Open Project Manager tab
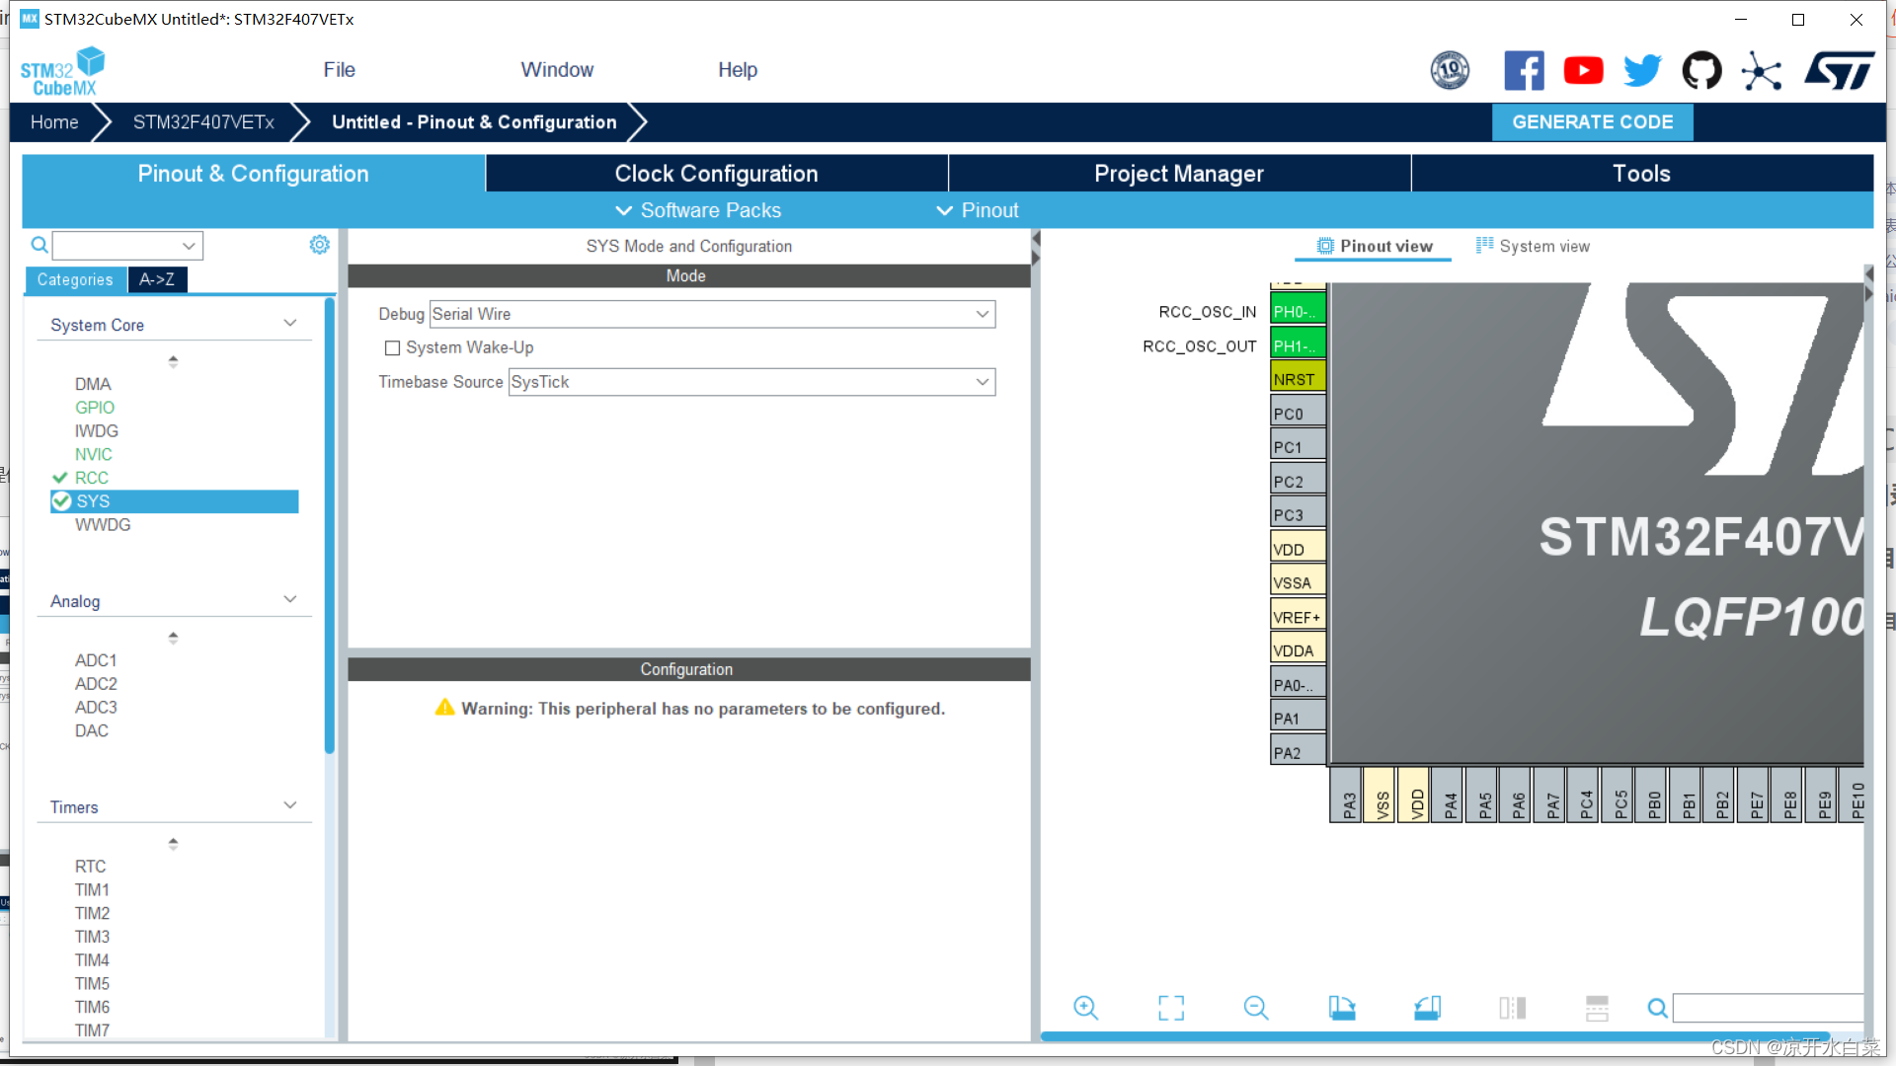This screenshot has width=1896, height=1066. (x=1178, y=173)
